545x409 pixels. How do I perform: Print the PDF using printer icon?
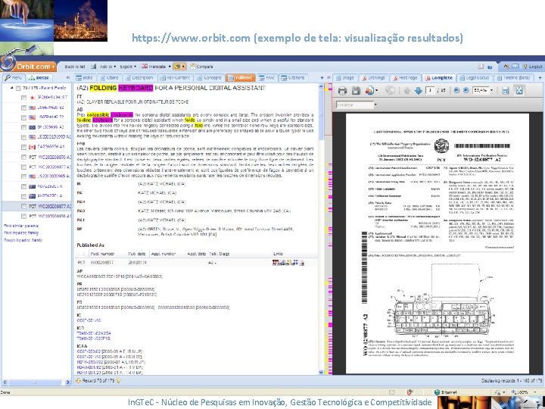(x=342, y=91)
